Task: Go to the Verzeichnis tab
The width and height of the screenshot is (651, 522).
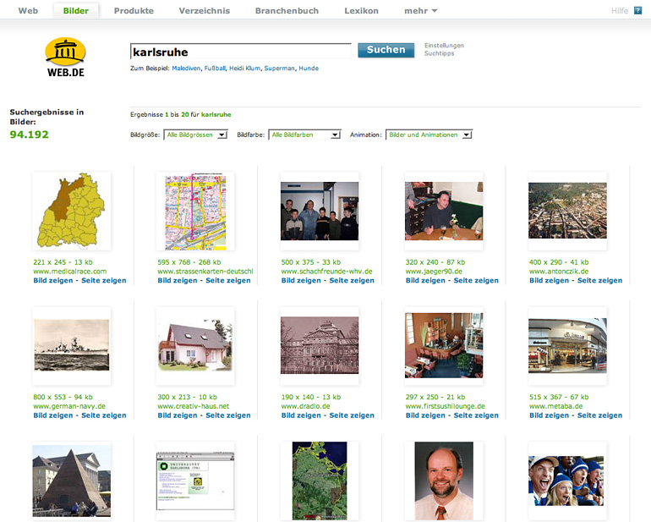Action: tap(205, 11)
